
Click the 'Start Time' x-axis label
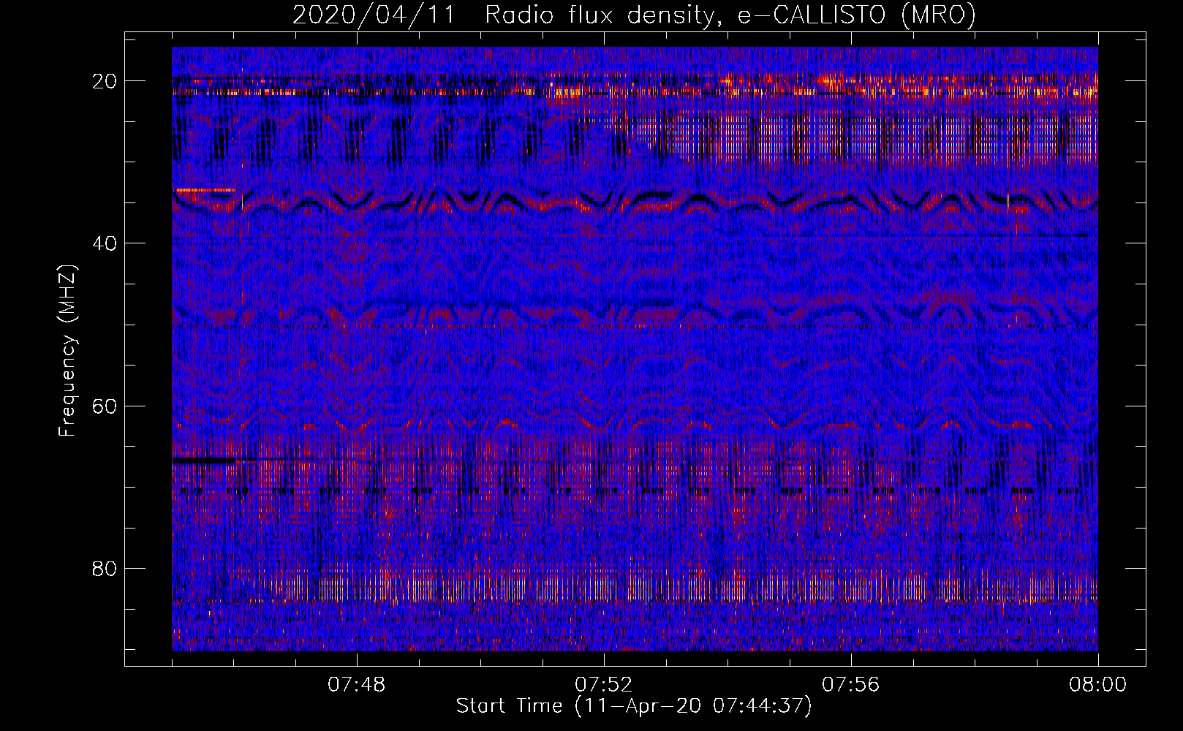tap(634, 706)
